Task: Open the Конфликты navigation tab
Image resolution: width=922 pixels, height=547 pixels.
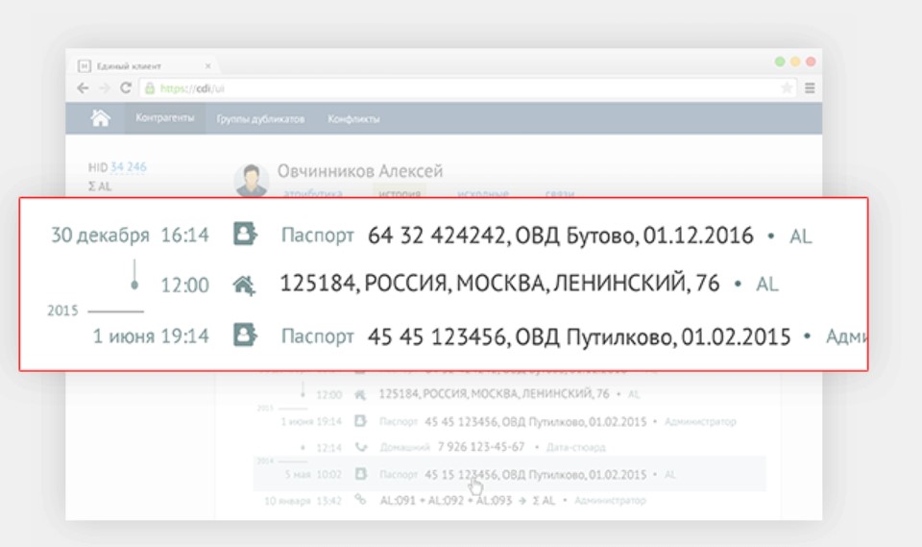Action: 353,119
